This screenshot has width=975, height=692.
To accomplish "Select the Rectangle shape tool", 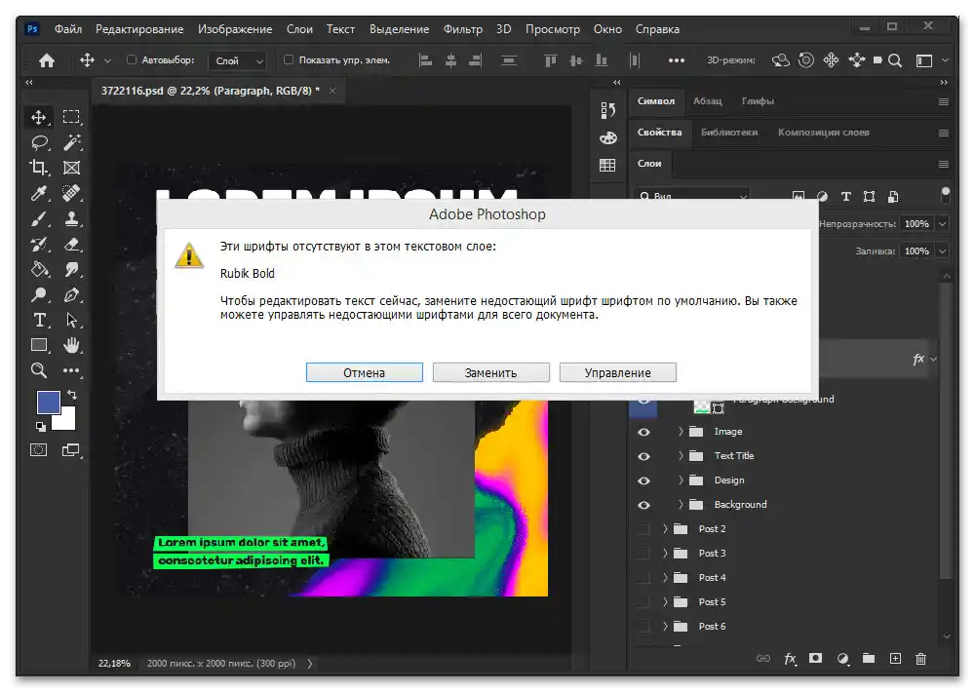I will (39, 345).
